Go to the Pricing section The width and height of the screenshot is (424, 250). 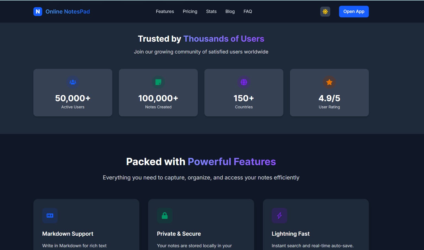pos(190,12)
